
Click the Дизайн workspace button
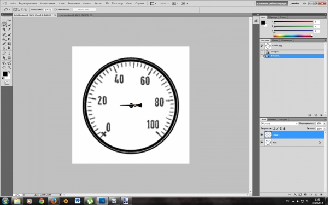click(x=295, y=4)
